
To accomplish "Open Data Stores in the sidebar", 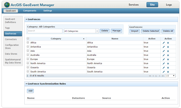I will coord(11,54).
